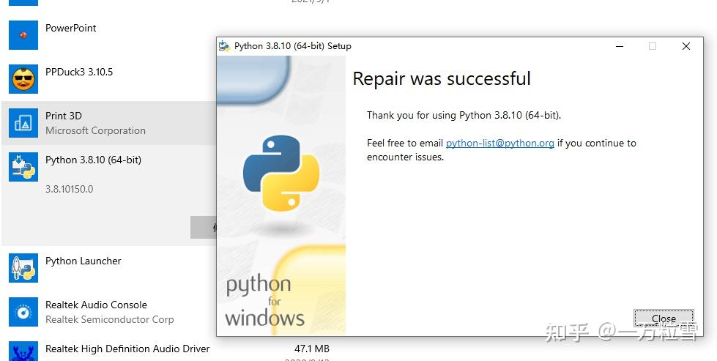Select the PPDuck3 duck icon
This screenshot has height=361, width=717.
point(23,79)
